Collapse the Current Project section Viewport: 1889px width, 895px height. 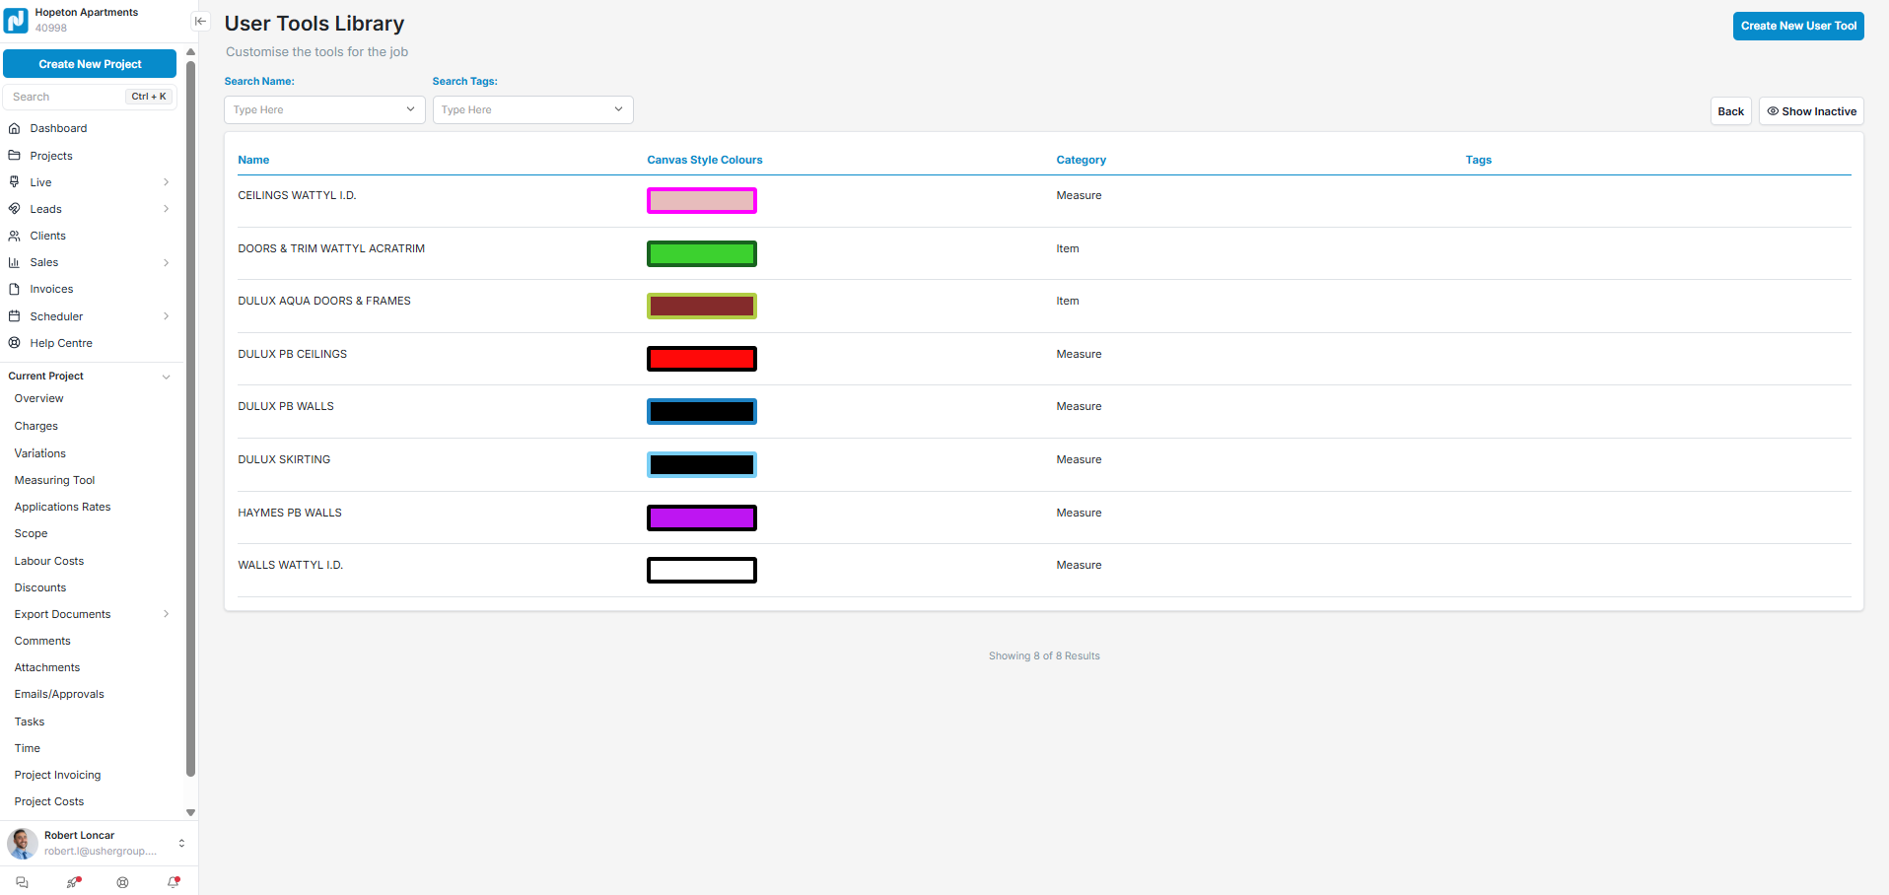(x=166, y=377)
